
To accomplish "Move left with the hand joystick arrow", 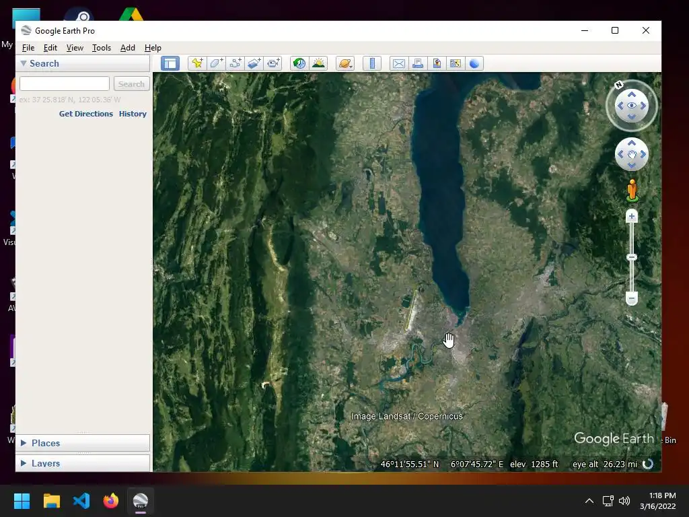I will coord(620,154).
